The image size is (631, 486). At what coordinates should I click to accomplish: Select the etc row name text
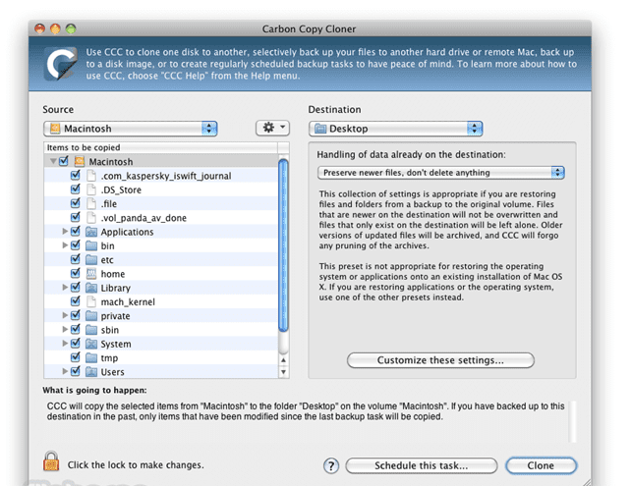coord(107,260)
